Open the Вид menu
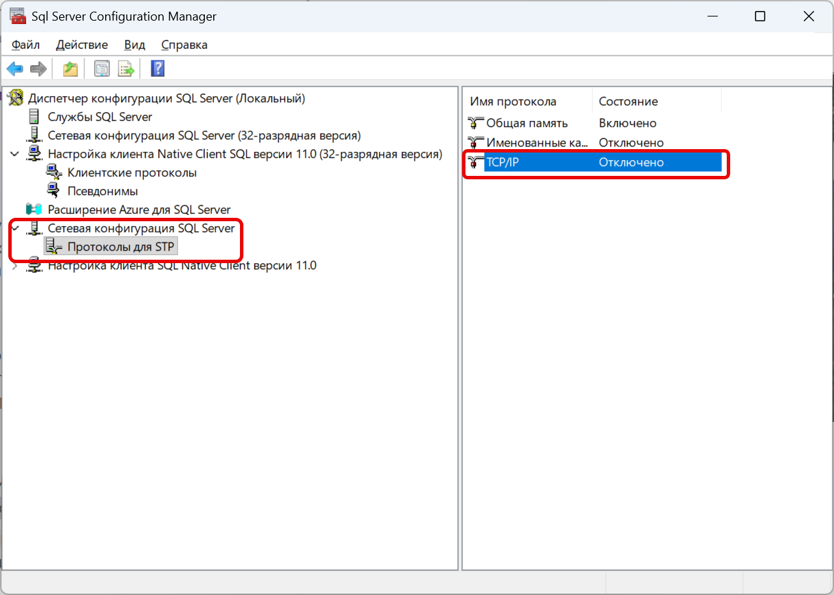834x595 pixels. (135, 45)
